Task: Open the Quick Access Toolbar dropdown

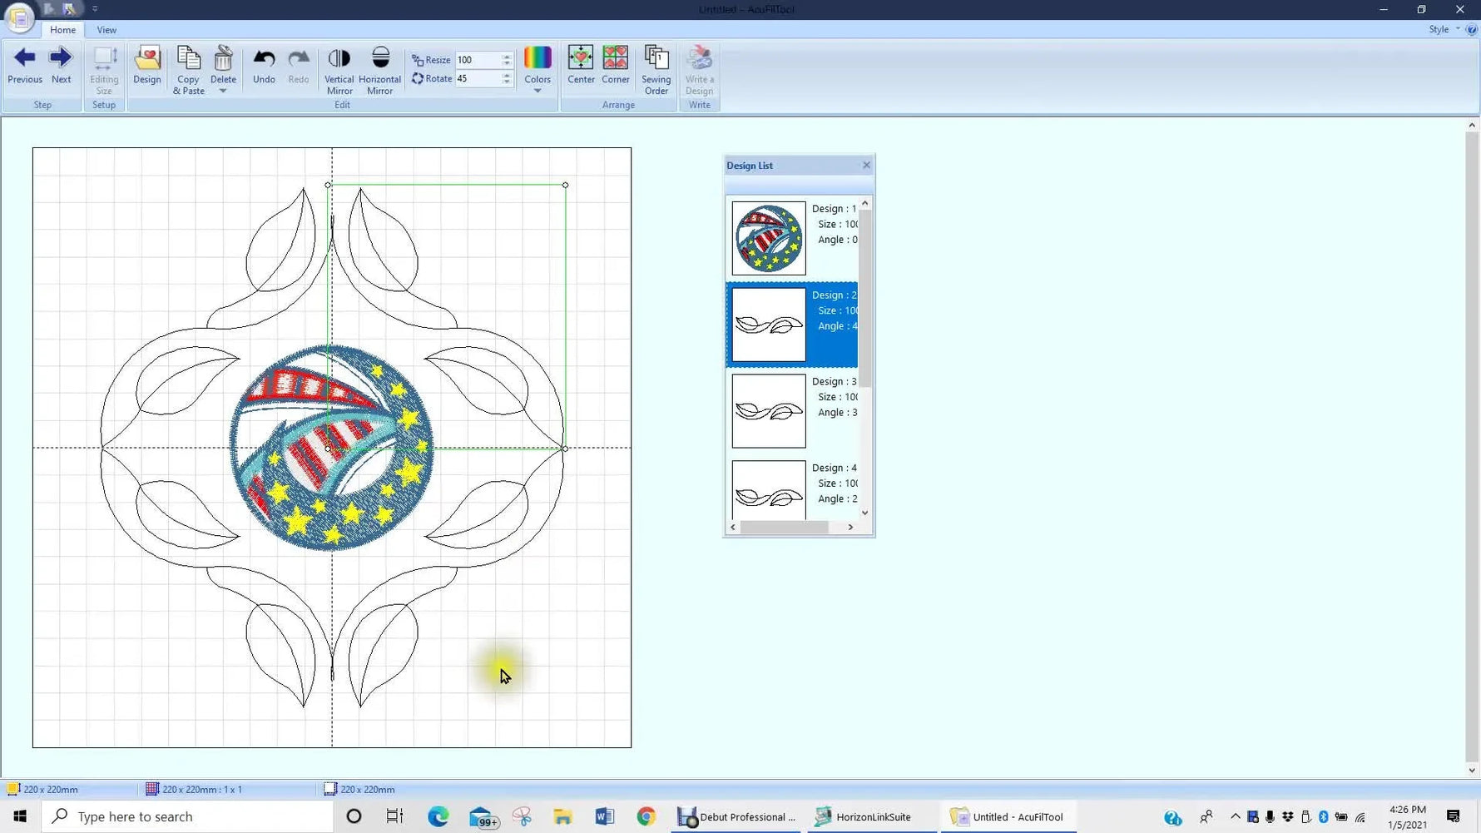Action: 95,9
